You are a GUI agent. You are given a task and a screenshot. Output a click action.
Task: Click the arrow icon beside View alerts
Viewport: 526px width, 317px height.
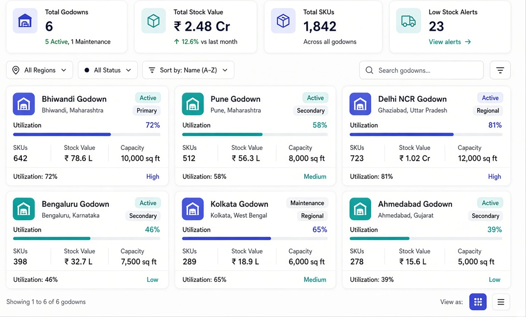pyautogui.click(x=468, y=42)
